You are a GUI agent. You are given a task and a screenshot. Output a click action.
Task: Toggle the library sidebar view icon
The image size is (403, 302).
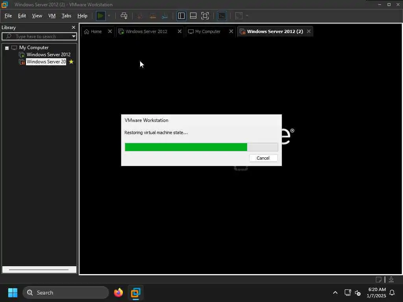181,16
